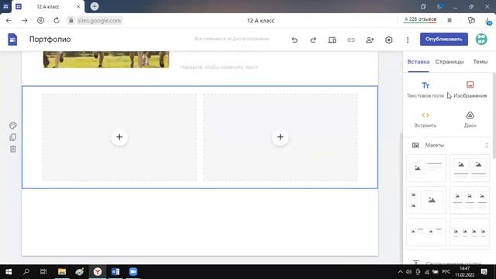The height and width of the screenshot is (279, 496).
Task: Add content to the right placeholder
Action: (x=280, y=137)
